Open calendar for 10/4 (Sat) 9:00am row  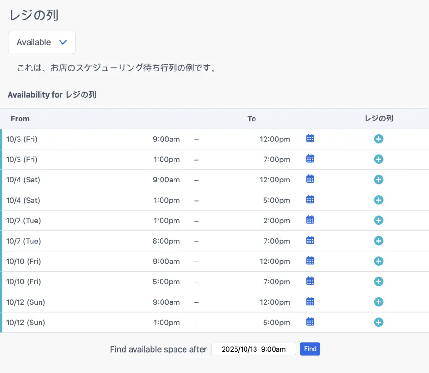pos(310,179)
